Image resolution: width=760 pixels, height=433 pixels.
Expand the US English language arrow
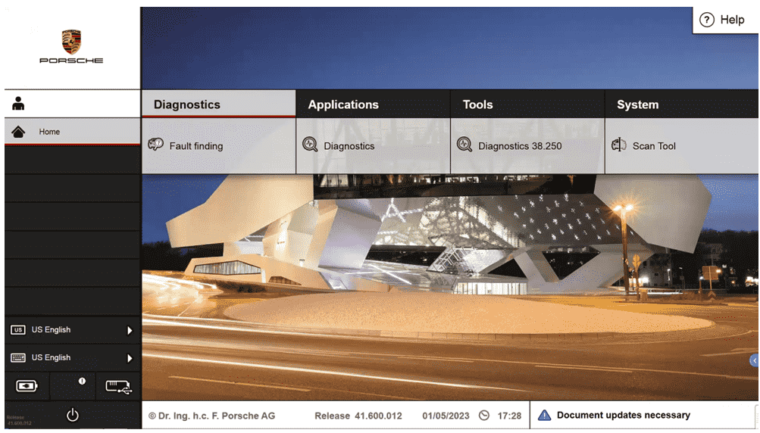(x=130, y=330)
